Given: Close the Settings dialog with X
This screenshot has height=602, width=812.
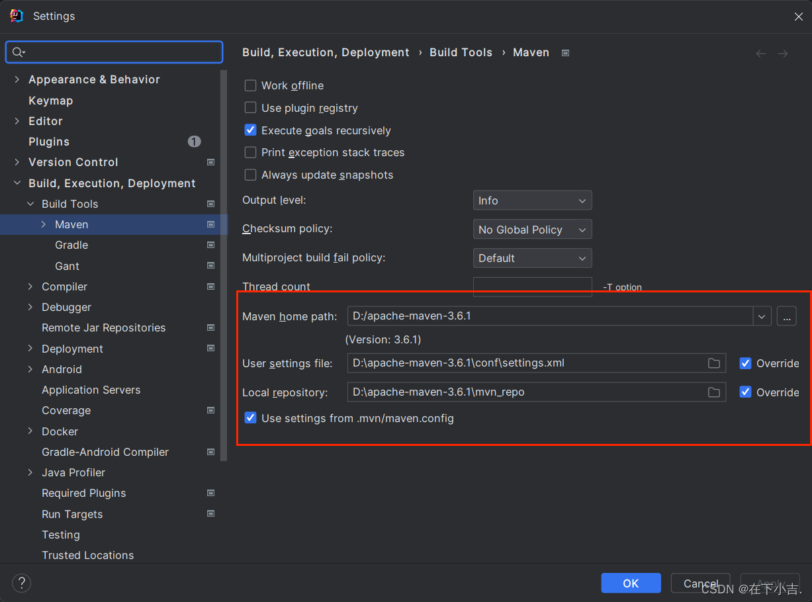Looking at the screenshot, I should (x=799, y=17).
